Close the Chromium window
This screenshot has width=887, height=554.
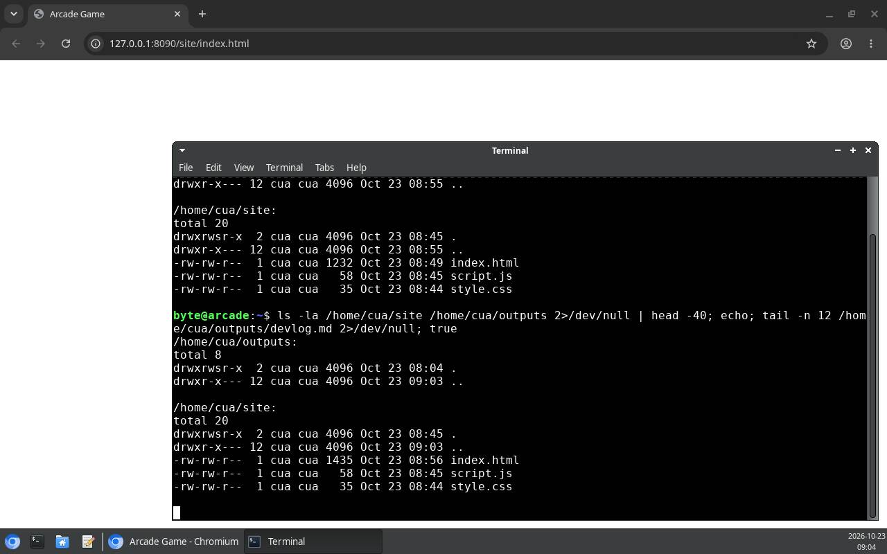coord(875,14)
